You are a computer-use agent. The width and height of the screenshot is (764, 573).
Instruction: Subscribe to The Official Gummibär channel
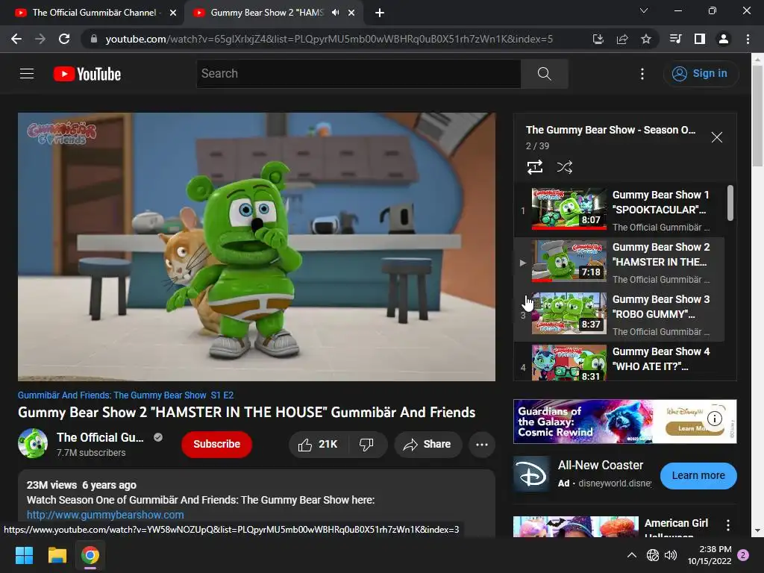[x=217, y=445]
